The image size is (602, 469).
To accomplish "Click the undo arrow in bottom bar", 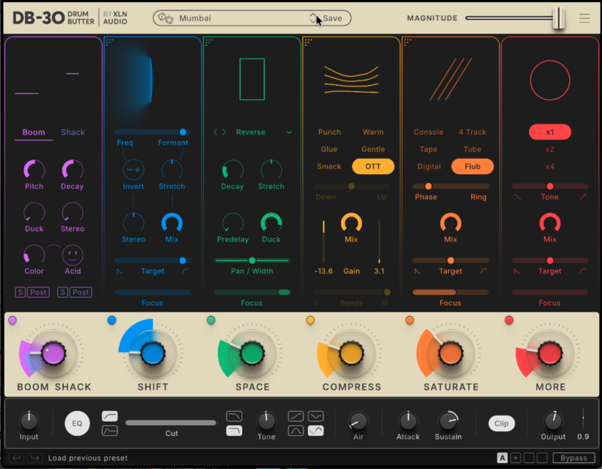I will [x=16, y=458].
